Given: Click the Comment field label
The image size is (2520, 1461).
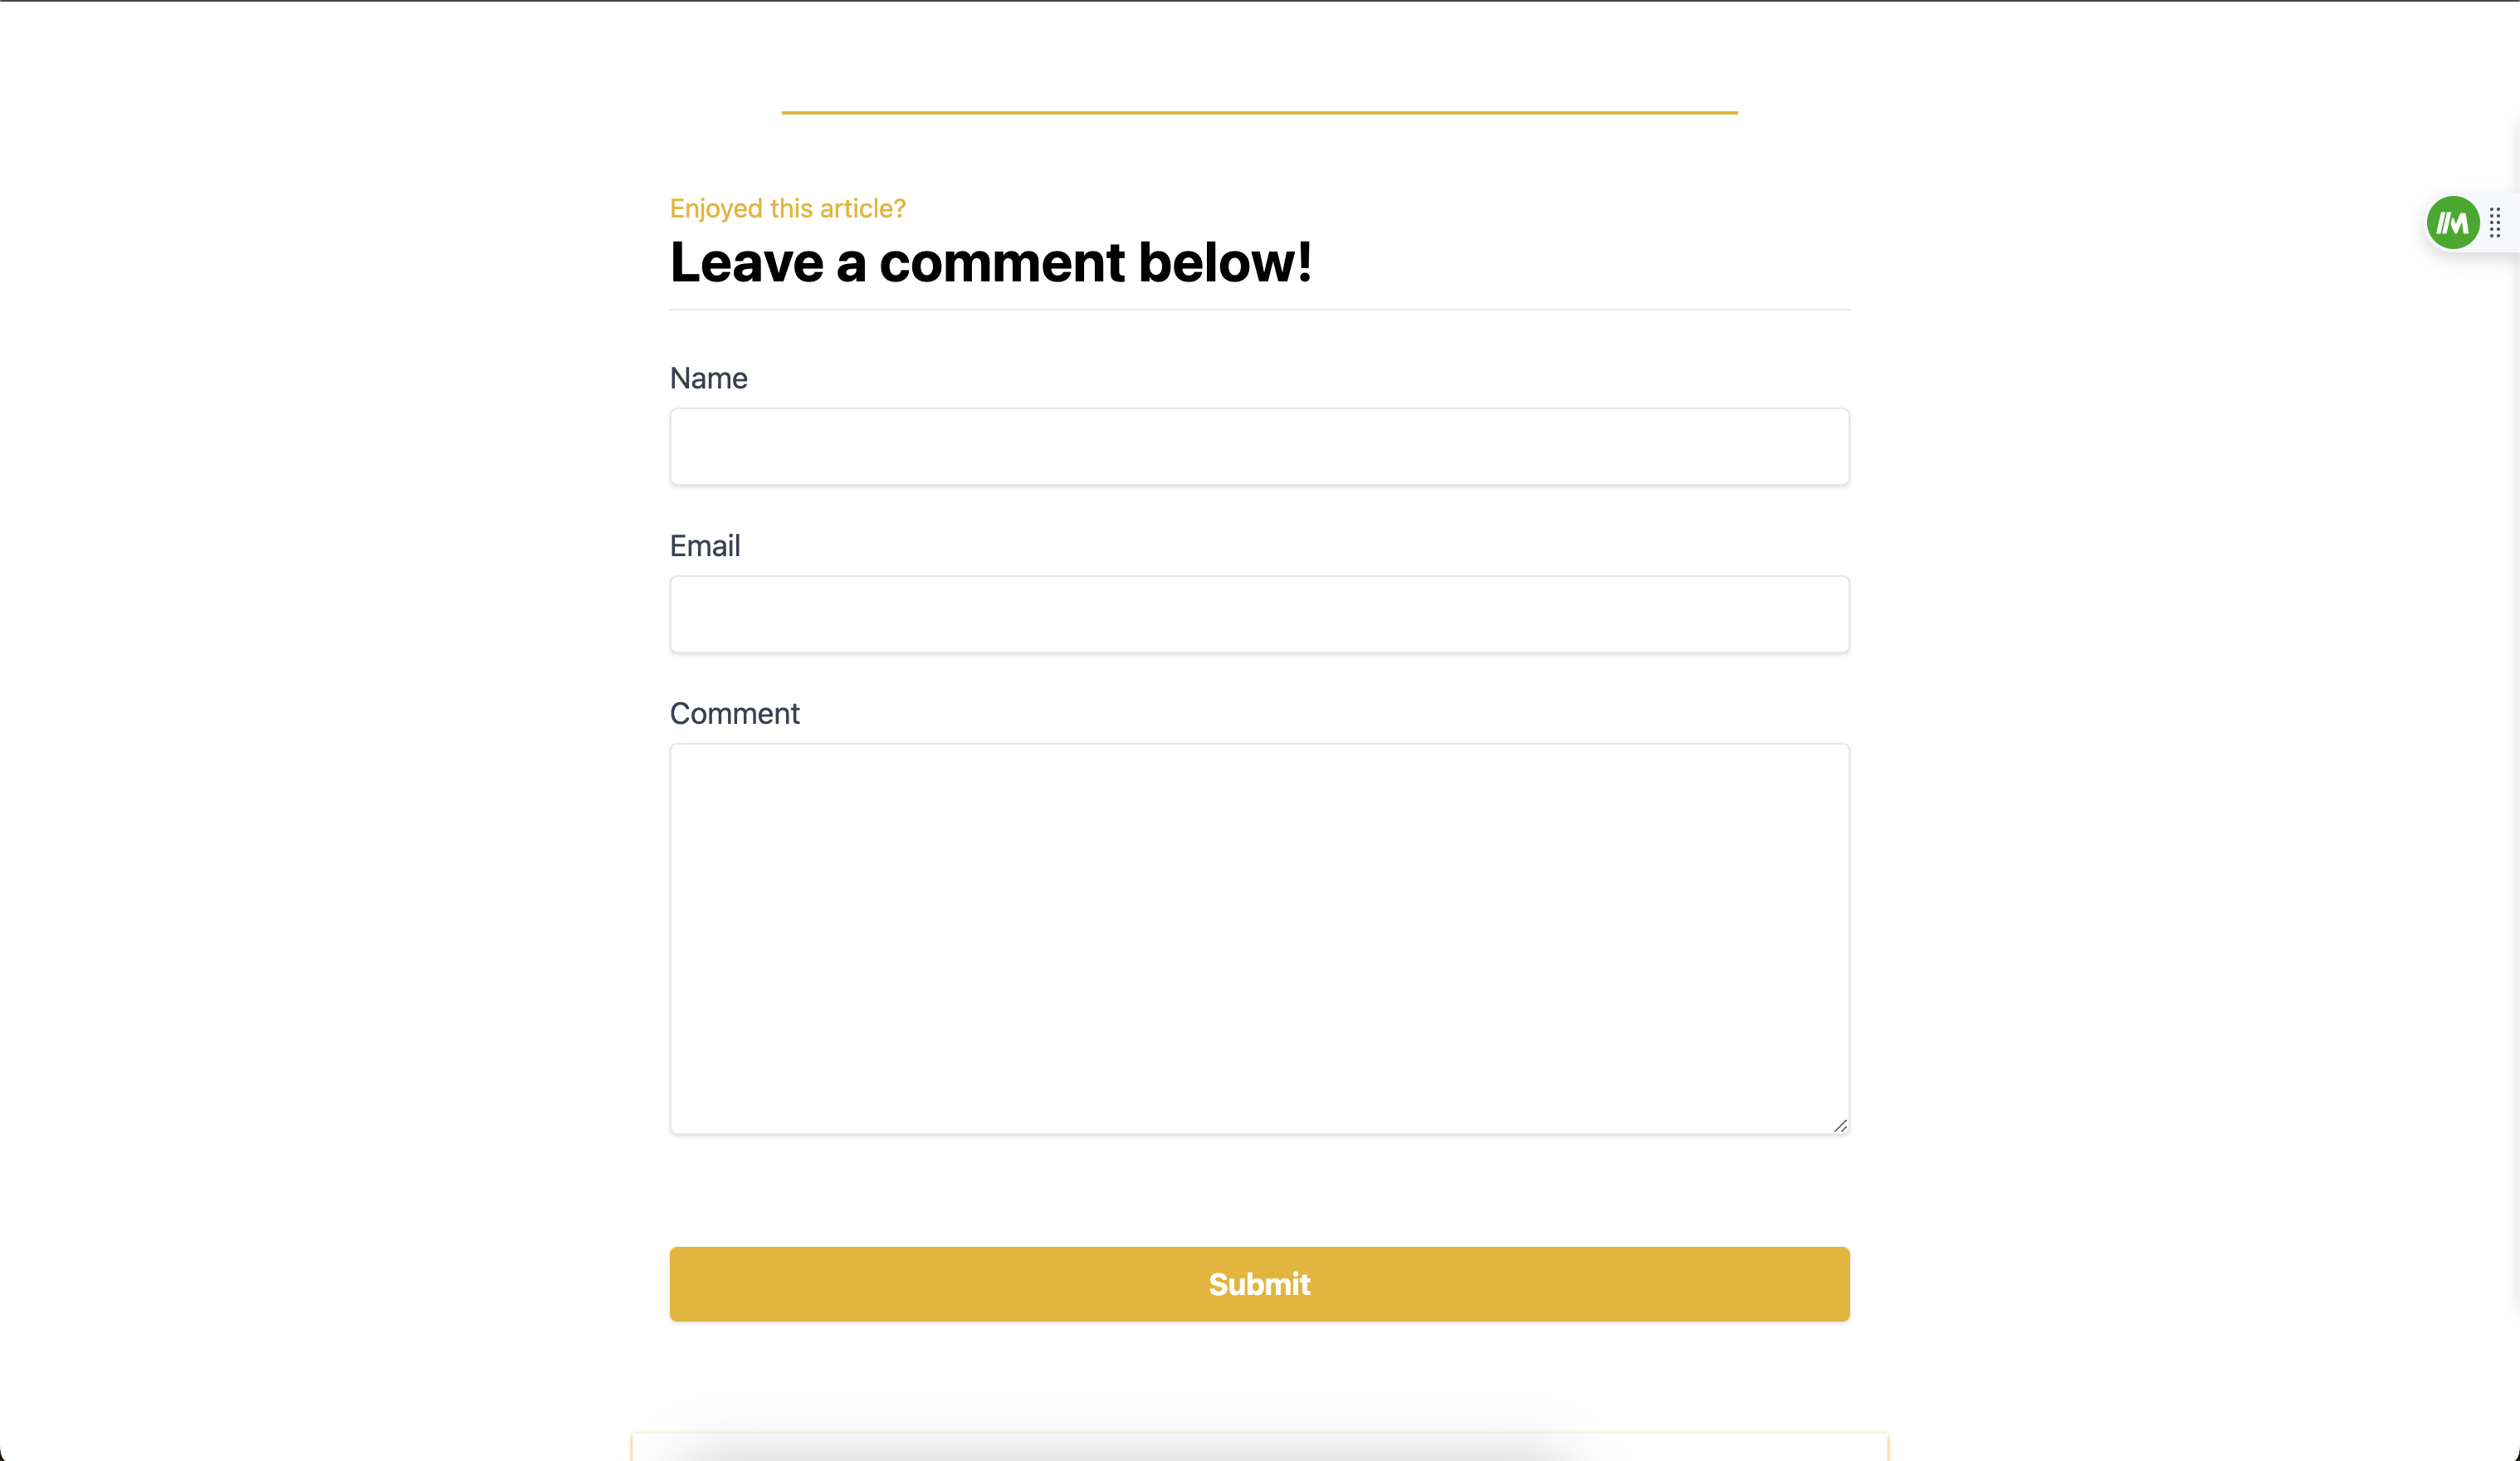Looking at the screenshot, I should (x=734, y=713).
